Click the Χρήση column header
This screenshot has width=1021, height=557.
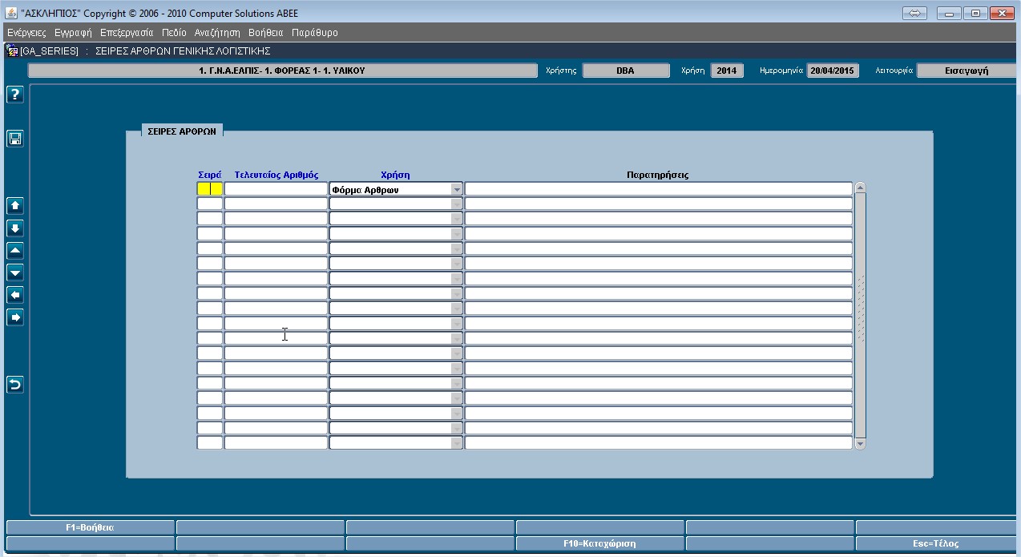tap(395, 175)
